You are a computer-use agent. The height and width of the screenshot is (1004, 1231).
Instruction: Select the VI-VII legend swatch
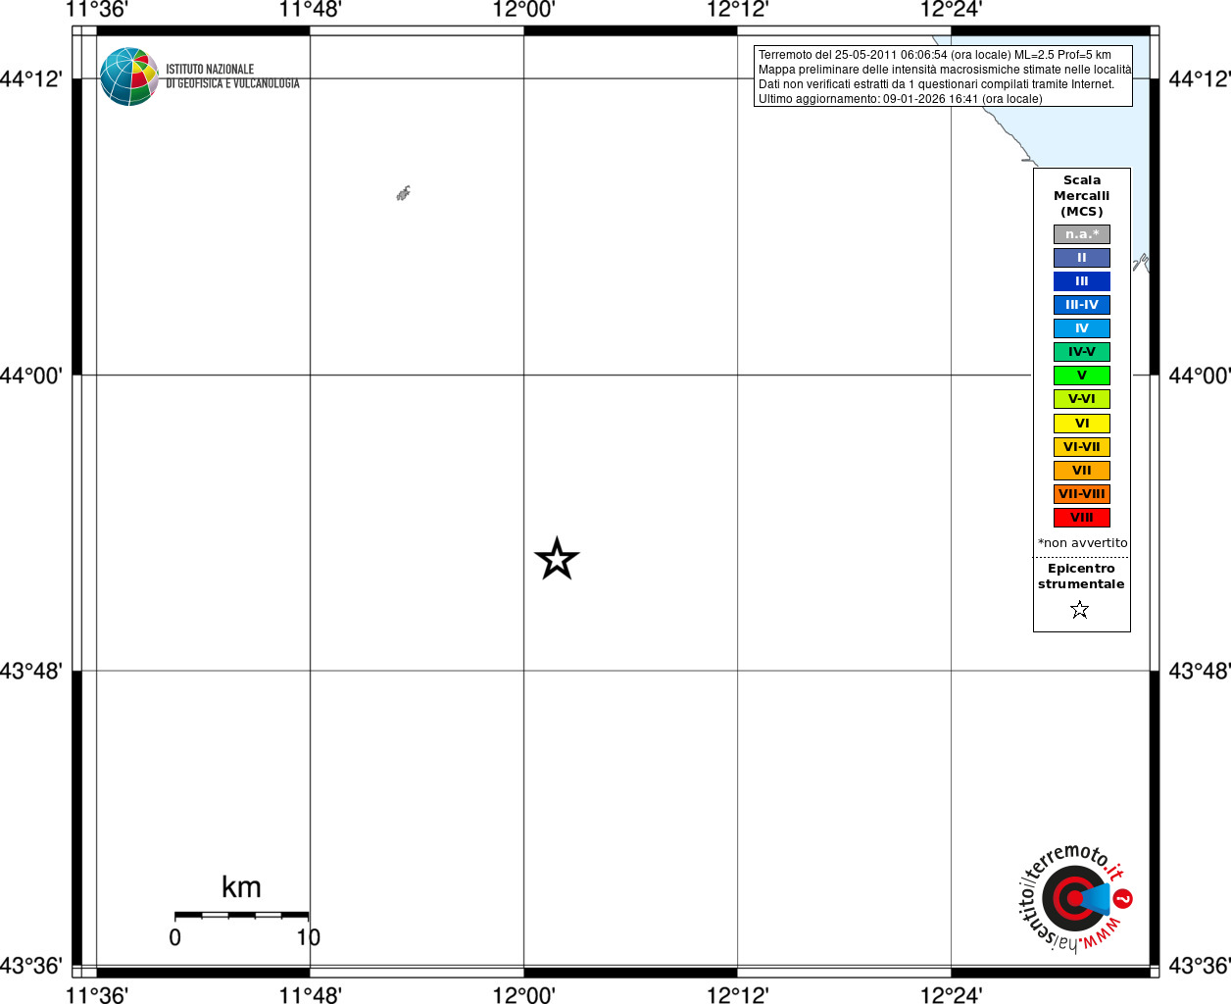[1082, 447]
